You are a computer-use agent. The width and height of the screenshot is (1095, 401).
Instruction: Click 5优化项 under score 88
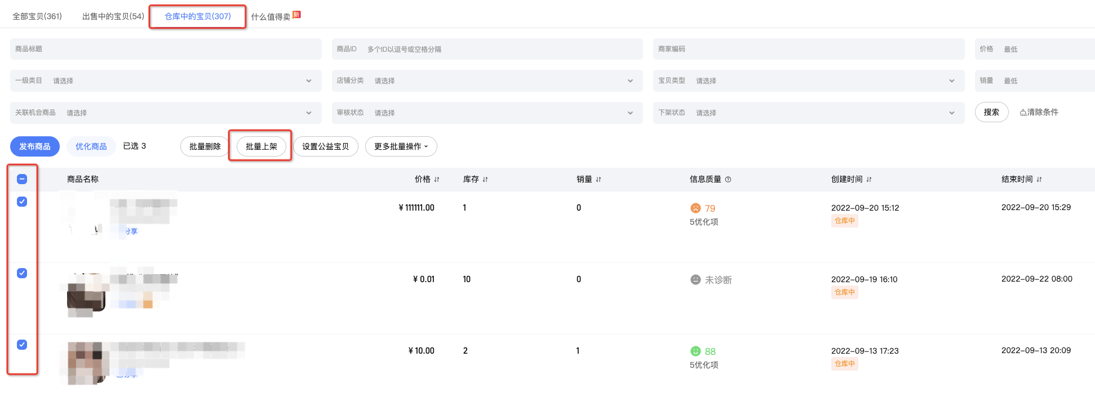(x=704, y=365)
